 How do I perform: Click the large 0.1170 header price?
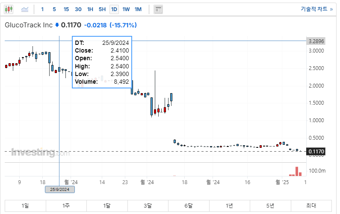point(71,25)
